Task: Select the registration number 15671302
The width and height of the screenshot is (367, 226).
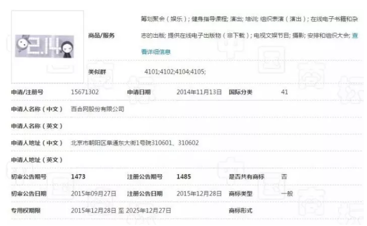Action: click(85, 92)
